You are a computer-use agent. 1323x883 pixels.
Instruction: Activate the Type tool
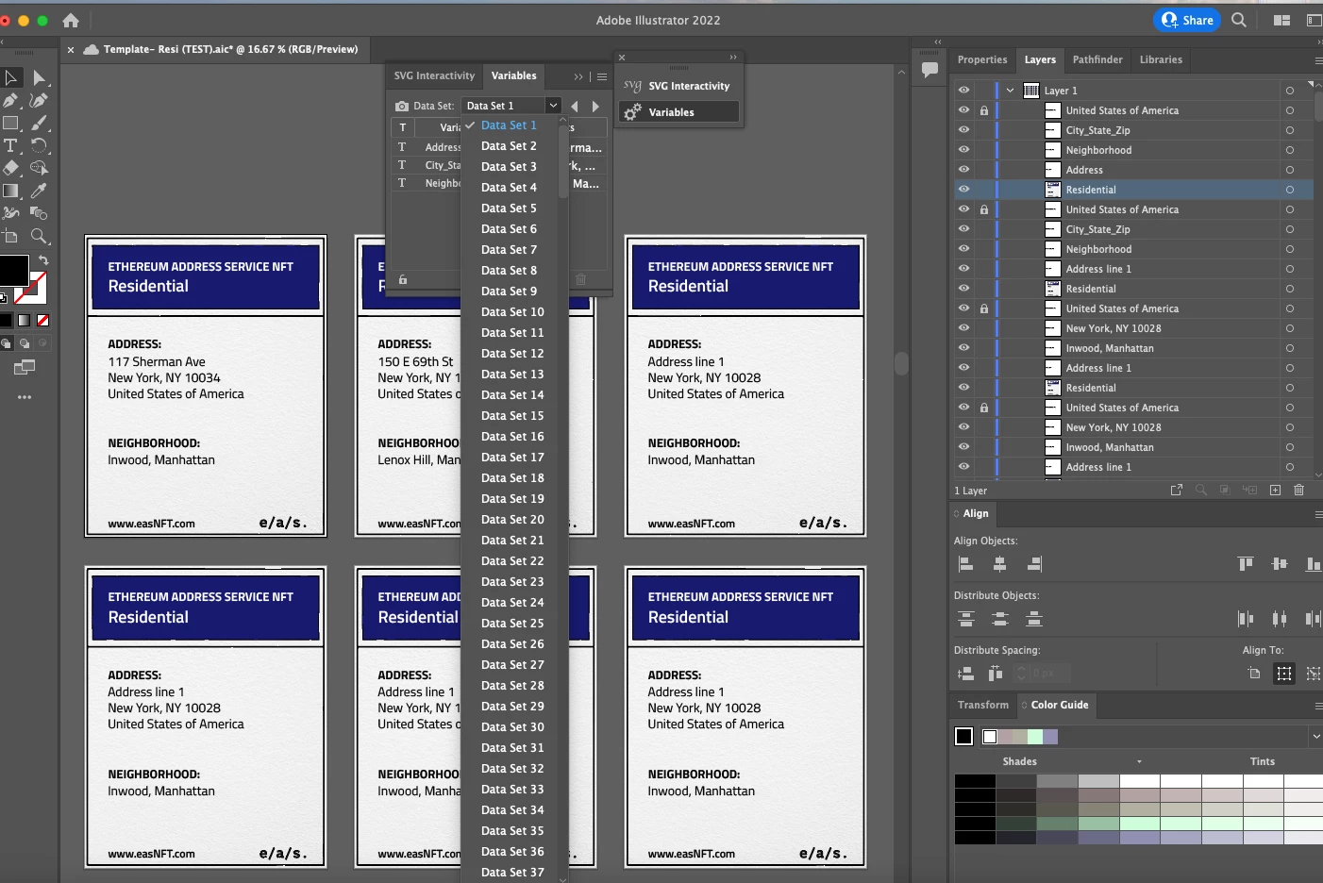tap(11, 146)
